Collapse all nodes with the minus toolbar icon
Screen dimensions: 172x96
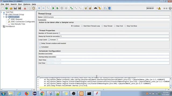click(44, 8)
